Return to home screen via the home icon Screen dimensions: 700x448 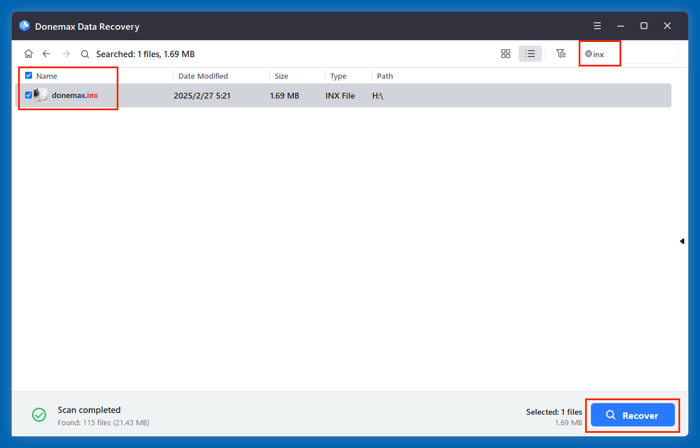(29, 53)
